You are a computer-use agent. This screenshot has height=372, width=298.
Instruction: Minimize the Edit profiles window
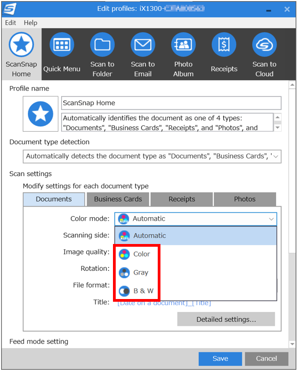(x=269, y=10)
